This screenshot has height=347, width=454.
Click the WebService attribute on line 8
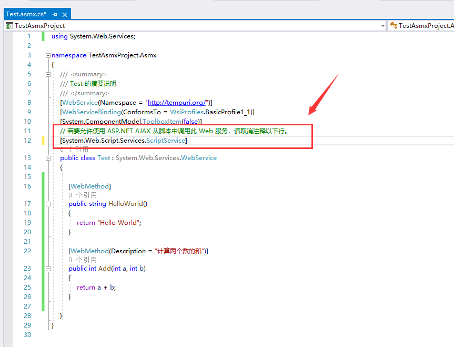click(x=80, y=103)
